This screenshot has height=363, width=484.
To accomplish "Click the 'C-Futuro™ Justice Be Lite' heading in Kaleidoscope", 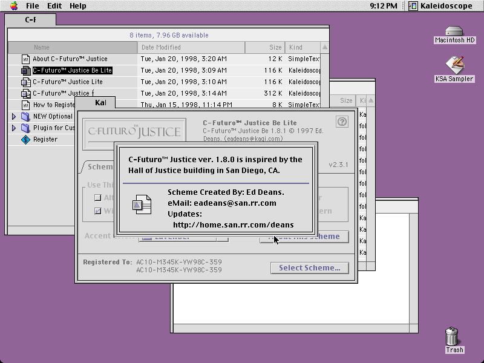I will (250, 123).
